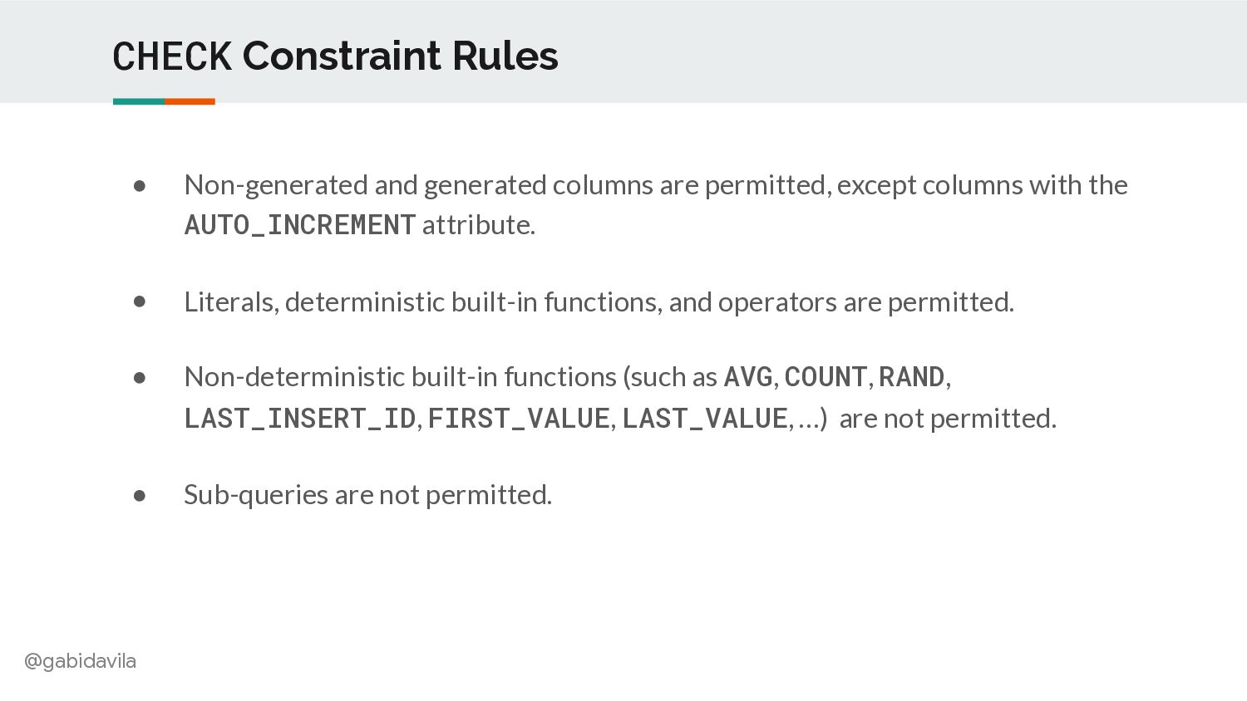Viewport: 1247px width, 701px height.
Task: Click the 'Sub-queries are not permitted' line
Action: point(368,495)
